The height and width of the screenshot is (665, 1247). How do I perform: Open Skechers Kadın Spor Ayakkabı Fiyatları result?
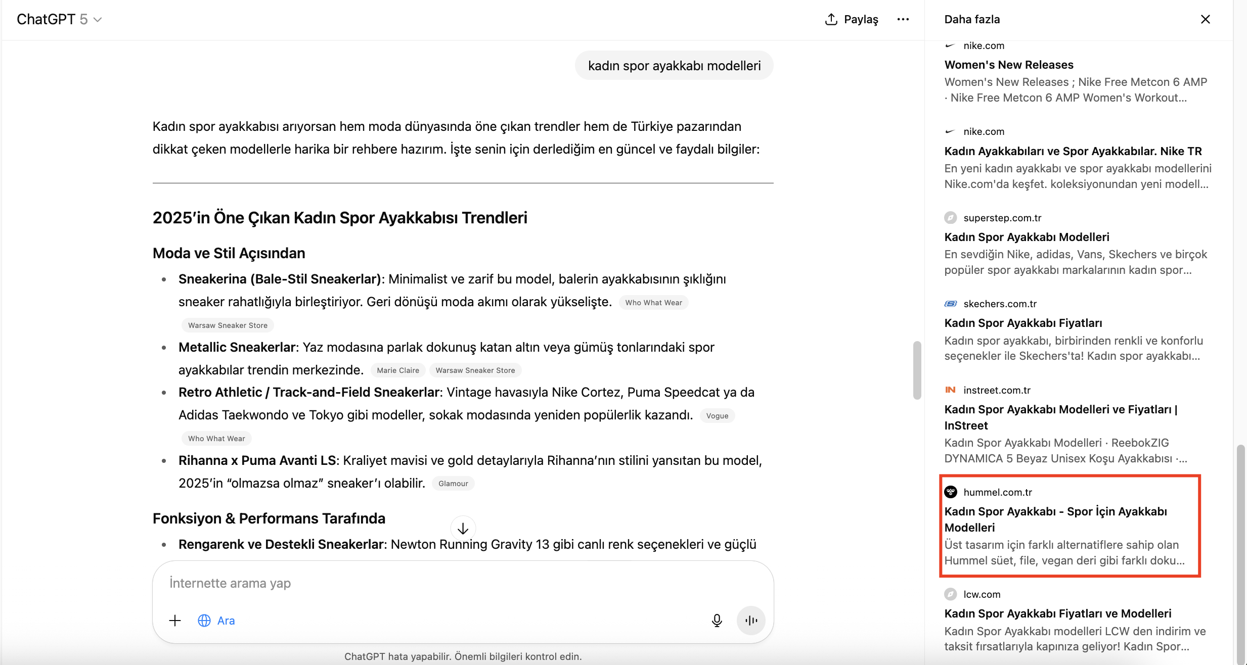1023,323
